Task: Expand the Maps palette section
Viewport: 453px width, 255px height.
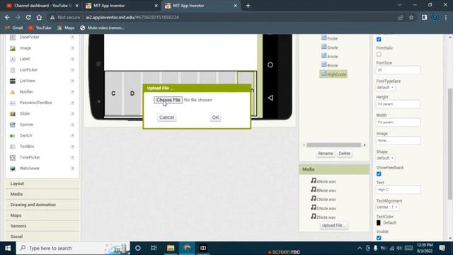Action: click(x=42, y=215)
